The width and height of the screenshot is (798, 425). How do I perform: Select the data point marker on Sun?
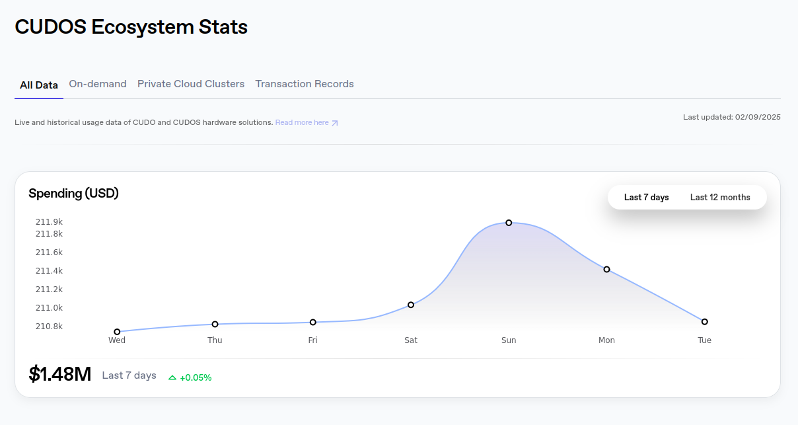click(x=509, y=223)
